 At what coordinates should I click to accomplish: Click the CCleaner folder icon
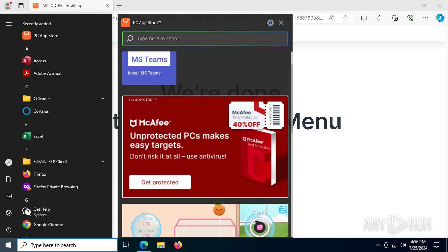[27, 99]
